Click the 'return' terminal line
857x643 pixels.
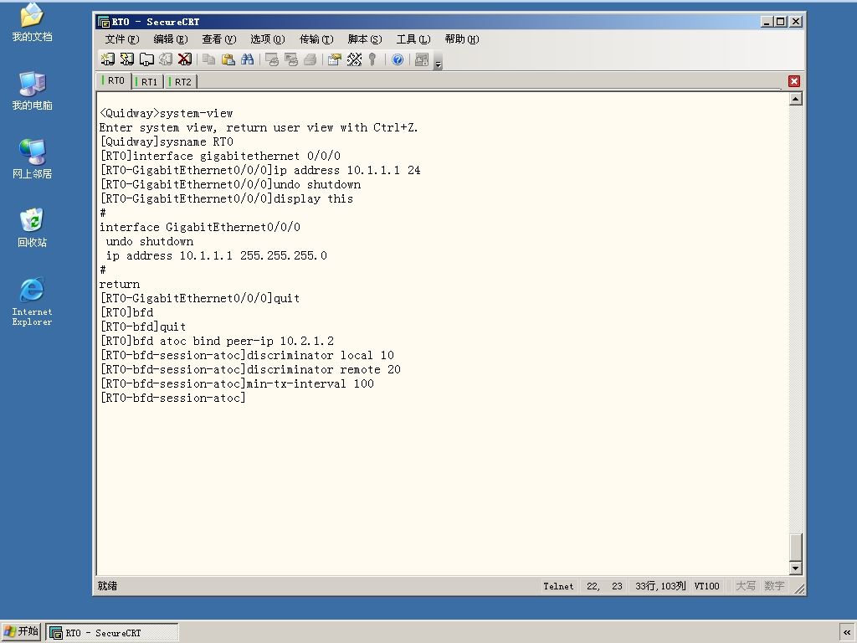119,285
